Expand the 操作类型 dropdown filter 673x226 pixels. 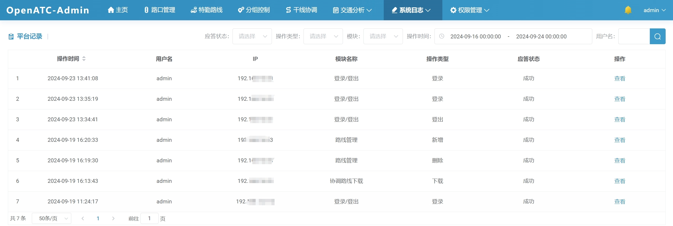(323, 36)
